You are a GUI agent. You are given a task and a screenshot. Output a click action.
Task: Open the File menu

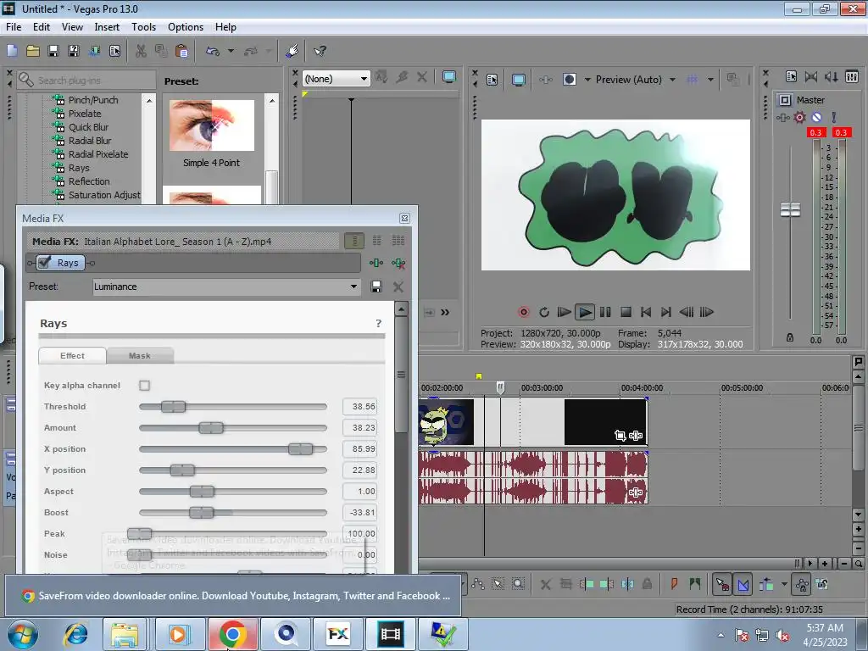coord(14,27)
